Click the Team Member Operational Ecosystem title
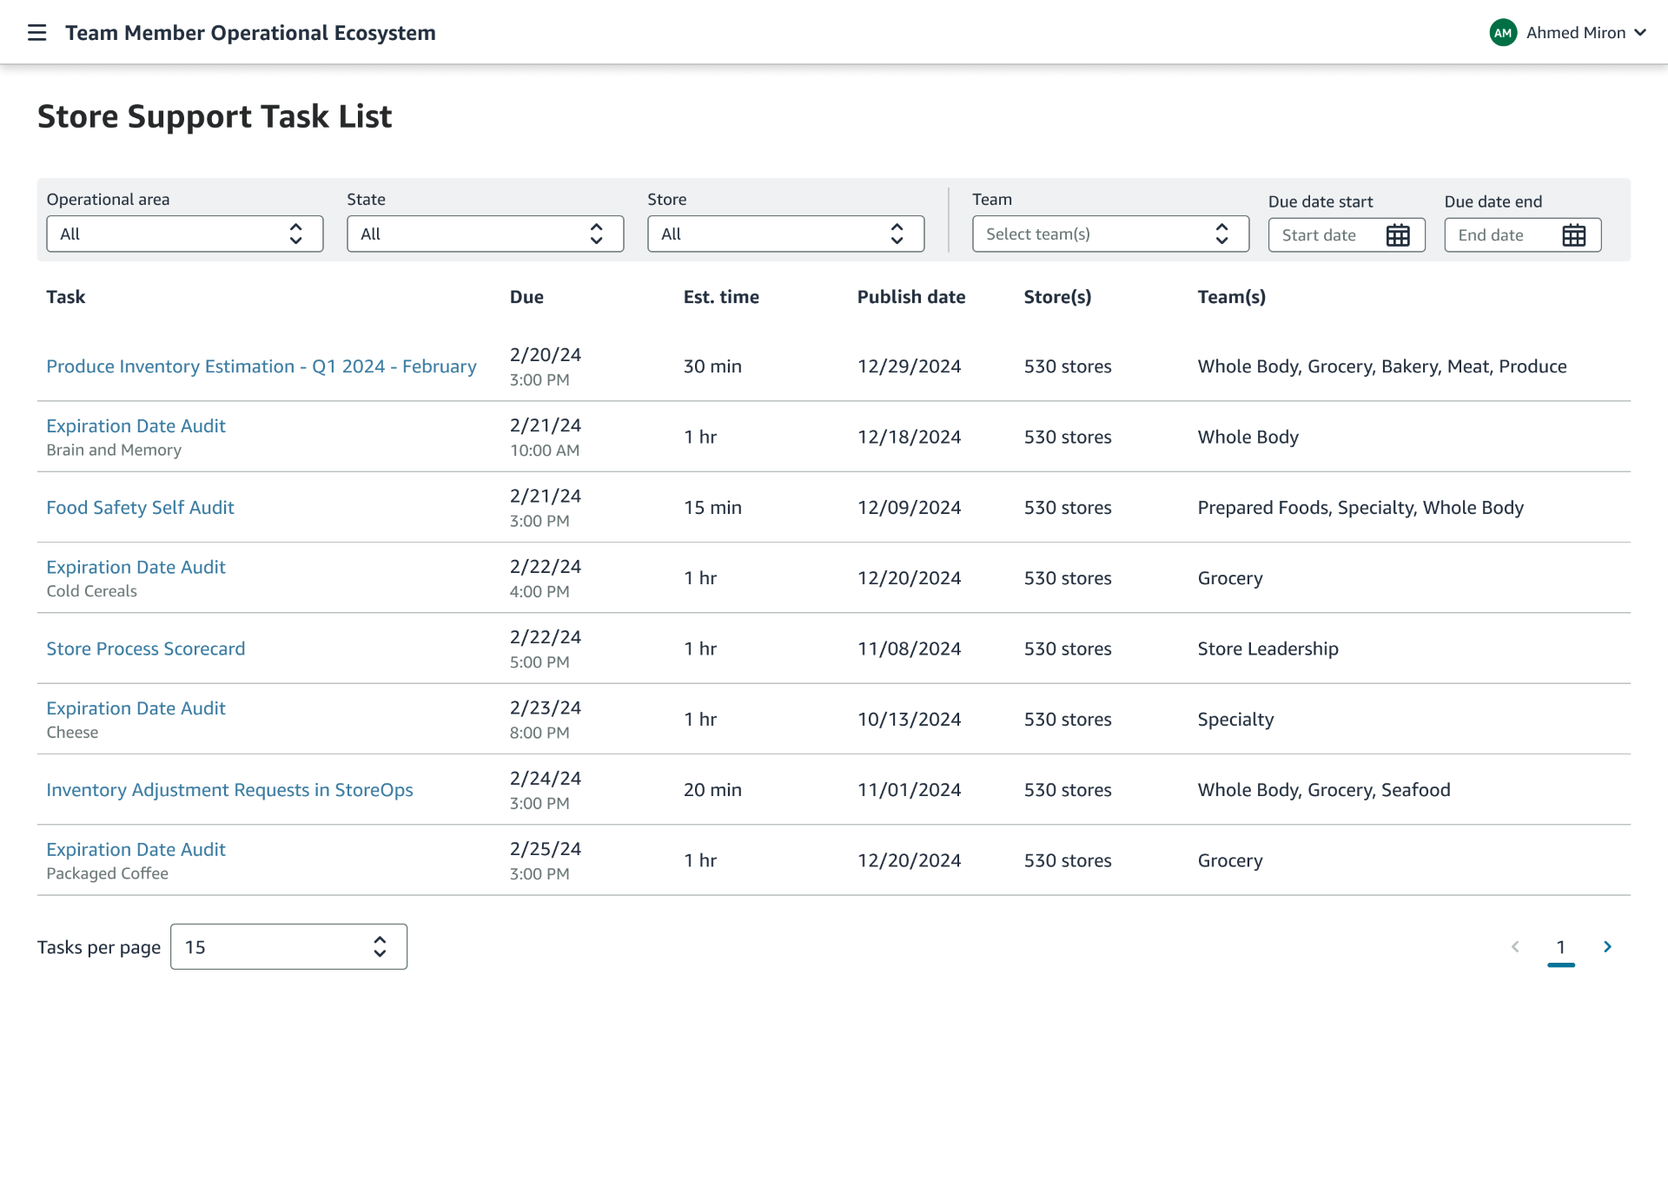1668x1185 pixels. coord(250,33)
